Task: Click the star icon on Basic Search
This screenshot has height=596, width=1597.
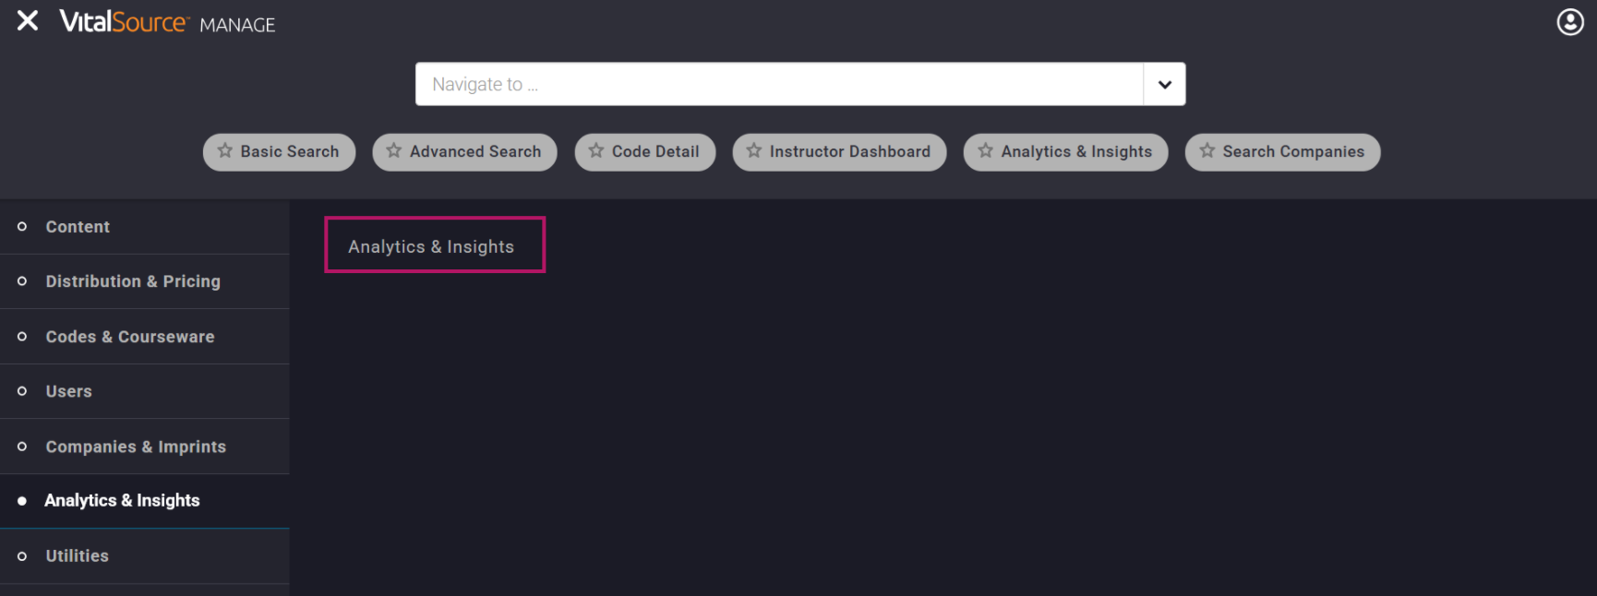Action: click(225, 151)
